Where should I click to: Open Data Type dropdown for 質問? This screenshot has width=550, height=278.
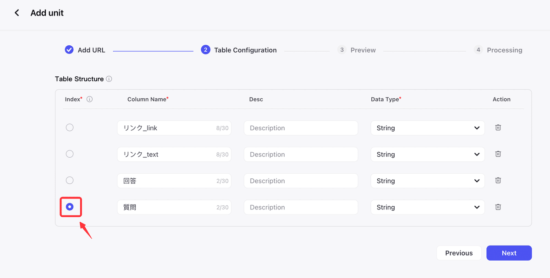428,208
